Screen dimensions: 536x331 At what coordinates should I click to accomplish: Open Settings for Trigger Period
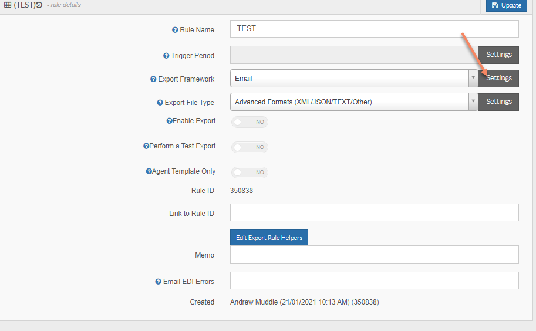[498, 55]
